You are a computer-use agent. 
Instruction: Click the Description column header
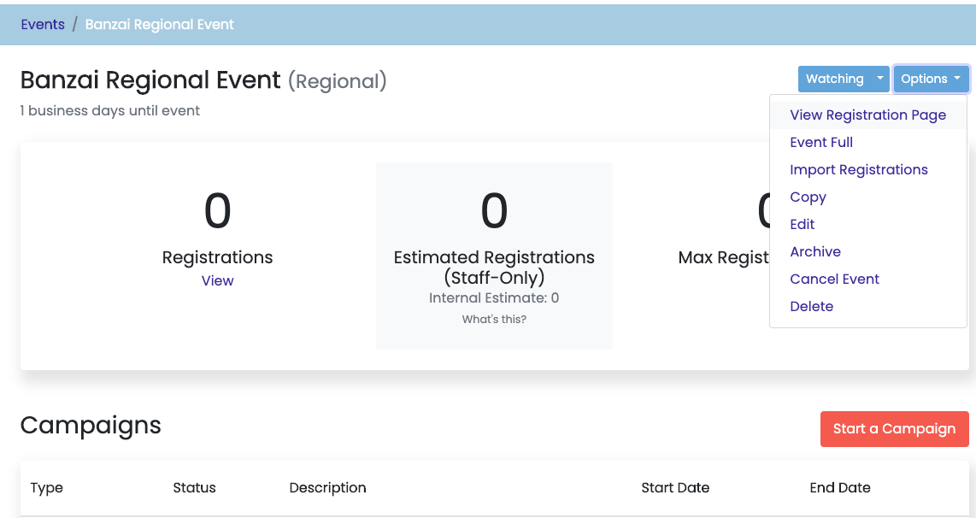(x=327, y=488)
